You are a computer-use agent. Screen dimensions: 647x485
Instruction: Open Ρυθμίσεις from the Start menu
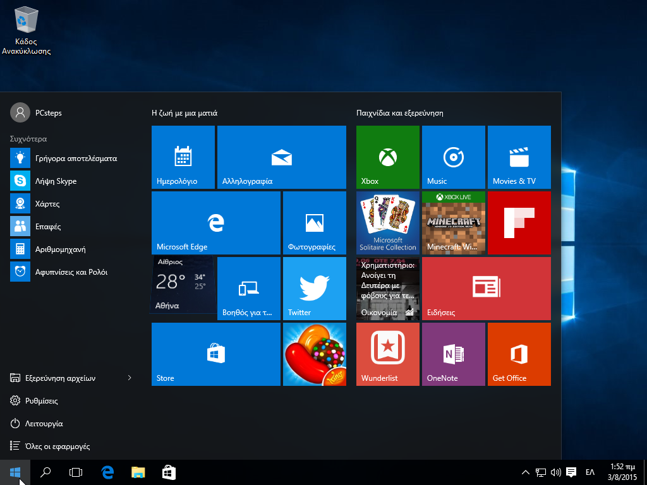click(47, 400)
